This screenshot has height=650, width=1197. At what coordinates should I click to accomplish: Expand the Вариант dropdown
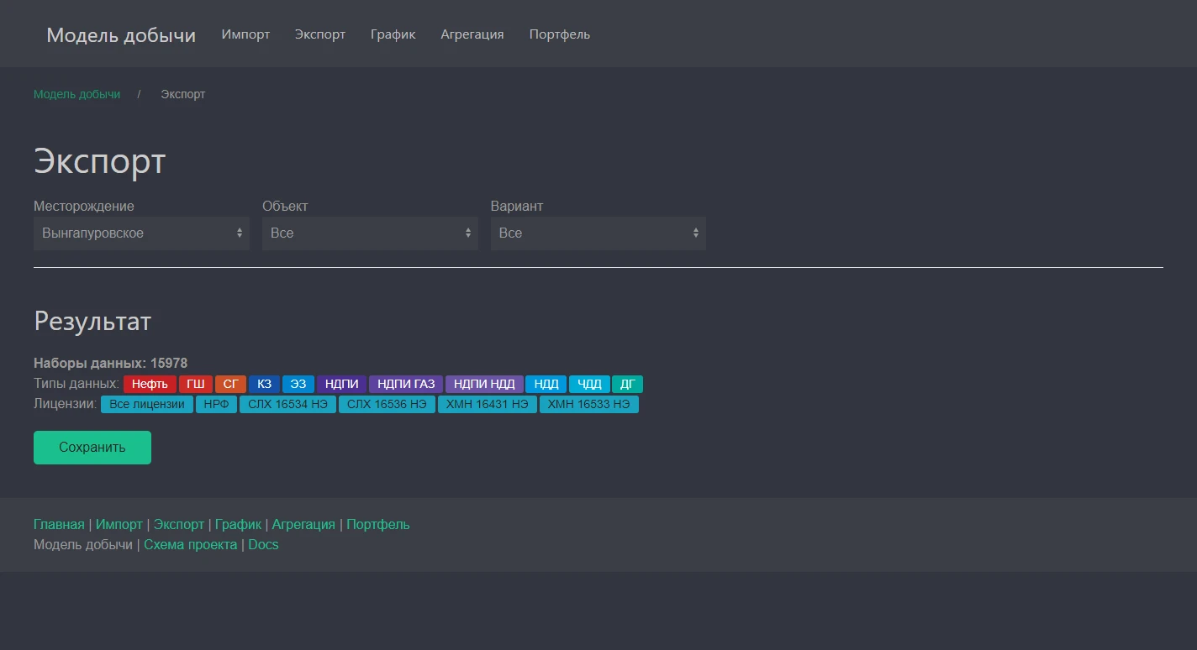click(598, 233)
